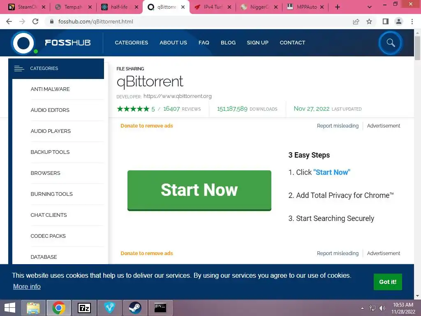Open CATEGORIES in the top navigation

click(132, 43)
